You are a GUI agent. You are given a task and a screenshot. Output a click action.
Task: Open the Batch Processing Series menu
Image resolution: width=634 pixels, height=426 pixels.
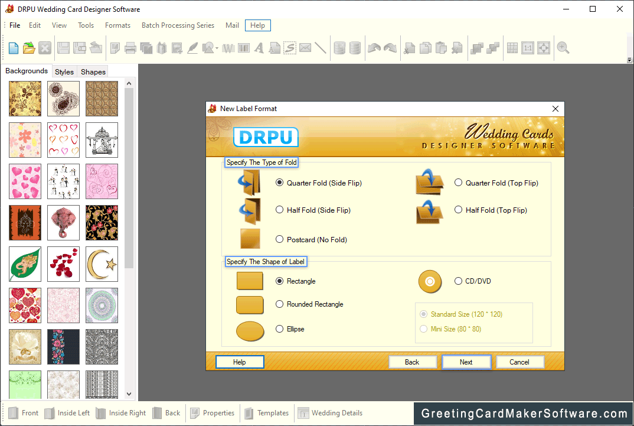click(178, 25)
